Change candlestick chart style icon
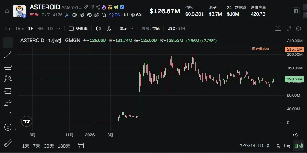The image size is (307, 153). click(99, 29)
